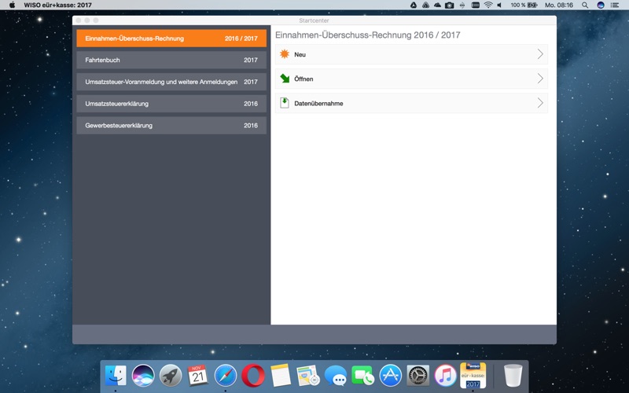The image size is (629, 393).
Task: Expand the Neu row chevron
Action: 540,54
